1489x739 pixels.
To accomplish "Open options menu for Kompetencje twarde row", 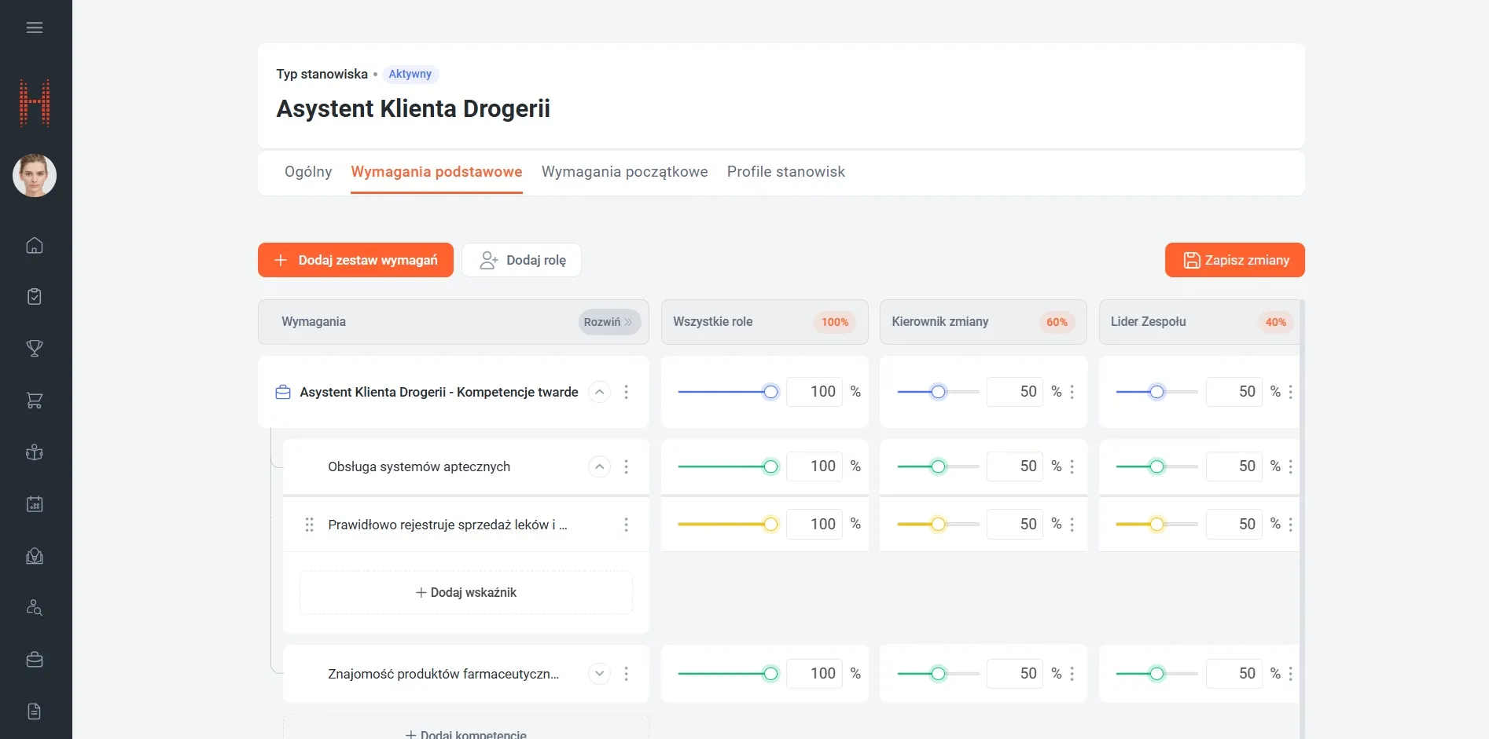I will tap(627, 392).
